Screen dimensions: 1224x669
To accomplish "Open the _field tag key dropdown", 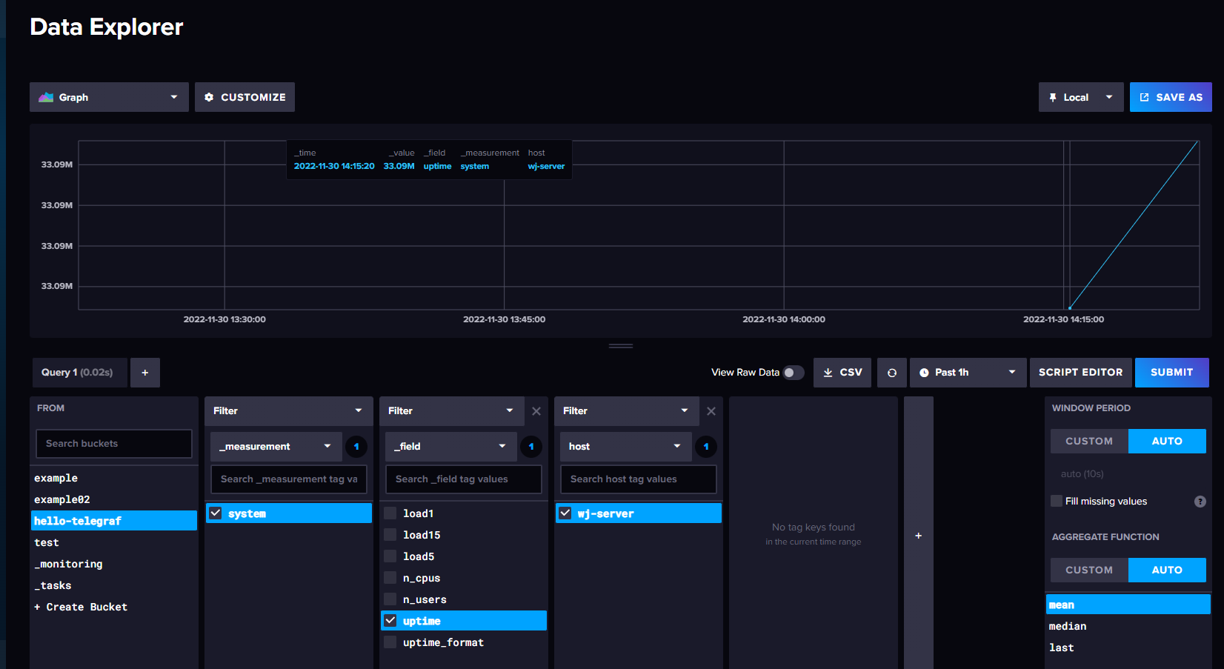I will pos(451,447).
